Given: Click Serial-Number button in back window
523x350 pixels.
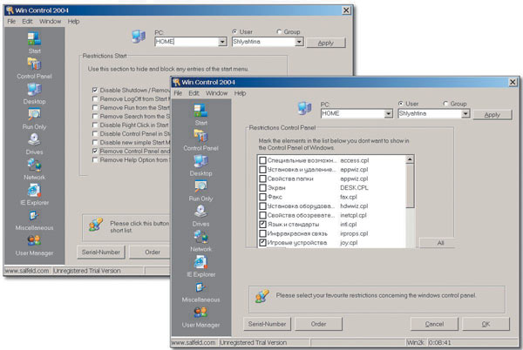Looking at the screenshot, I should (101, 252).
